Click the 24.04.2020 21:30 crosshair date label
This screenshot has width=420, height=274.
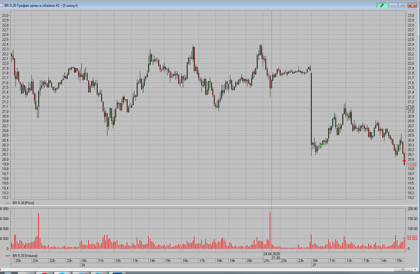pyautogui.click(x=272, y=256)
